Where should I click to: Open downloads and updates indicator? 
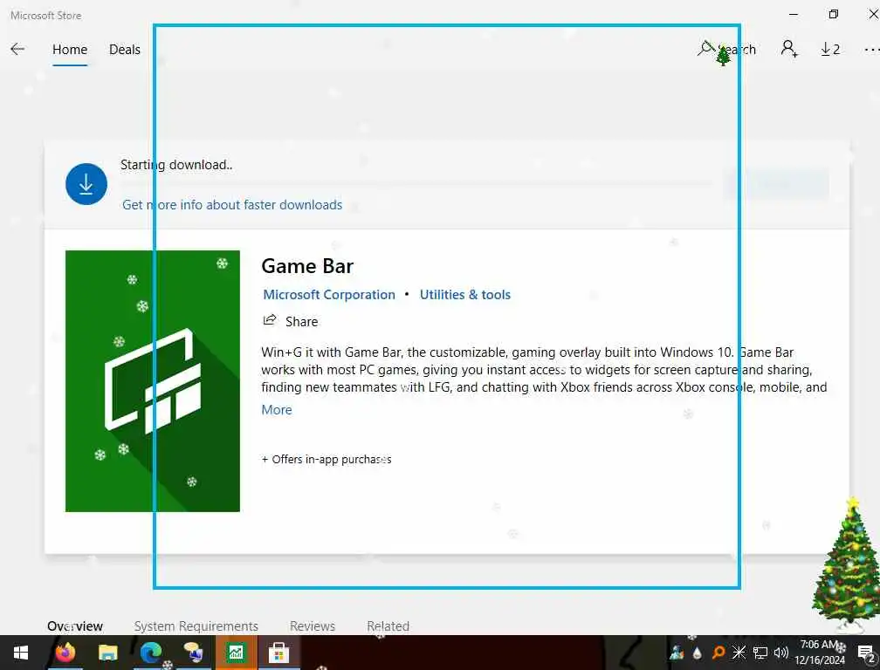[830, 50]
